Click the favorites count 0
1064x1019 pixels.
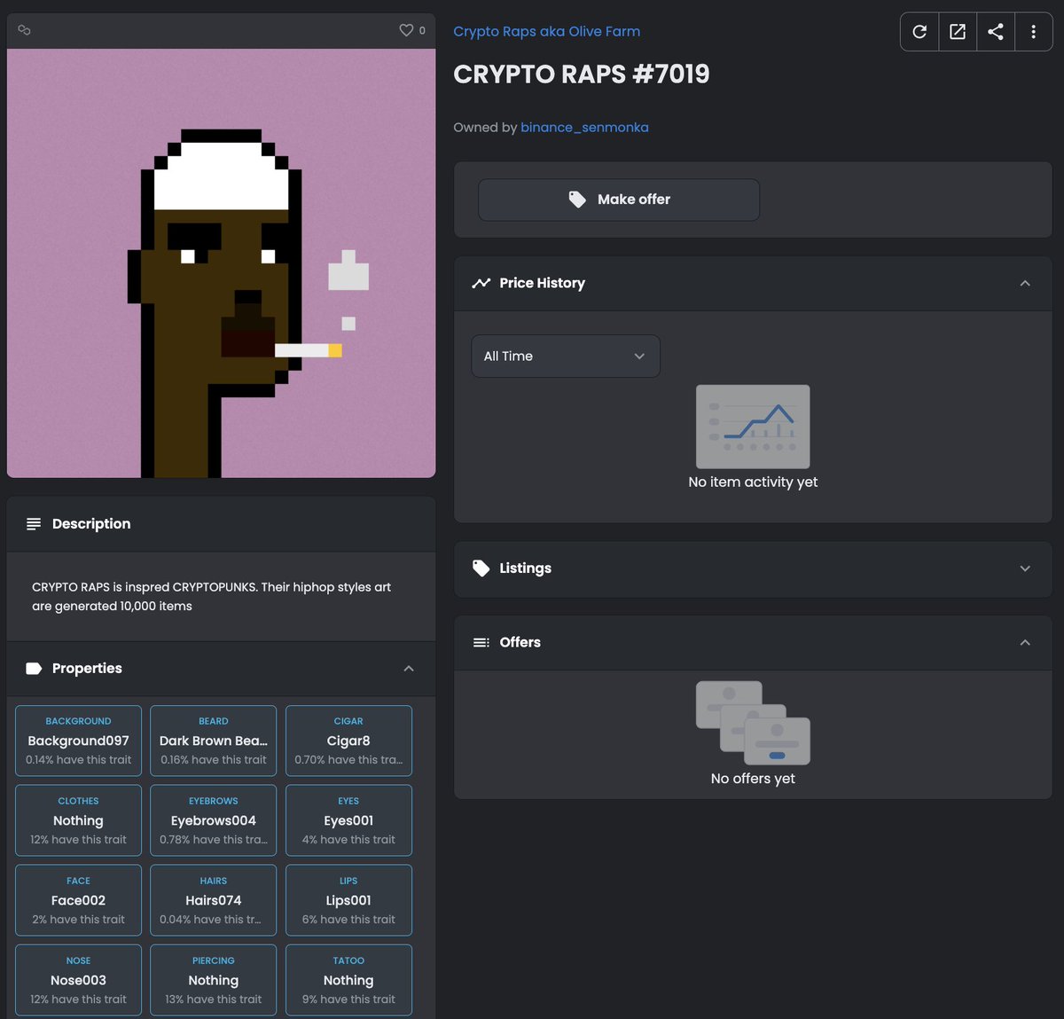tap(422, 30)
